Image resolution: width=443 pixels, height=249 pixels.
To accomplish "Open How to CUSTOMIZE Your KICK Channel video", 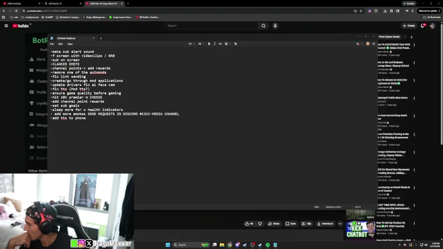I will point(394,46).
